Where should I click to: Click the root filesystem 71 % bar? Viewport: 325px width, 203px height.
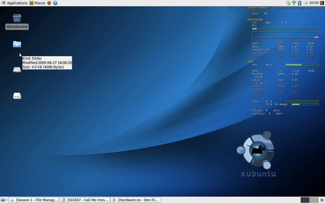305,105
